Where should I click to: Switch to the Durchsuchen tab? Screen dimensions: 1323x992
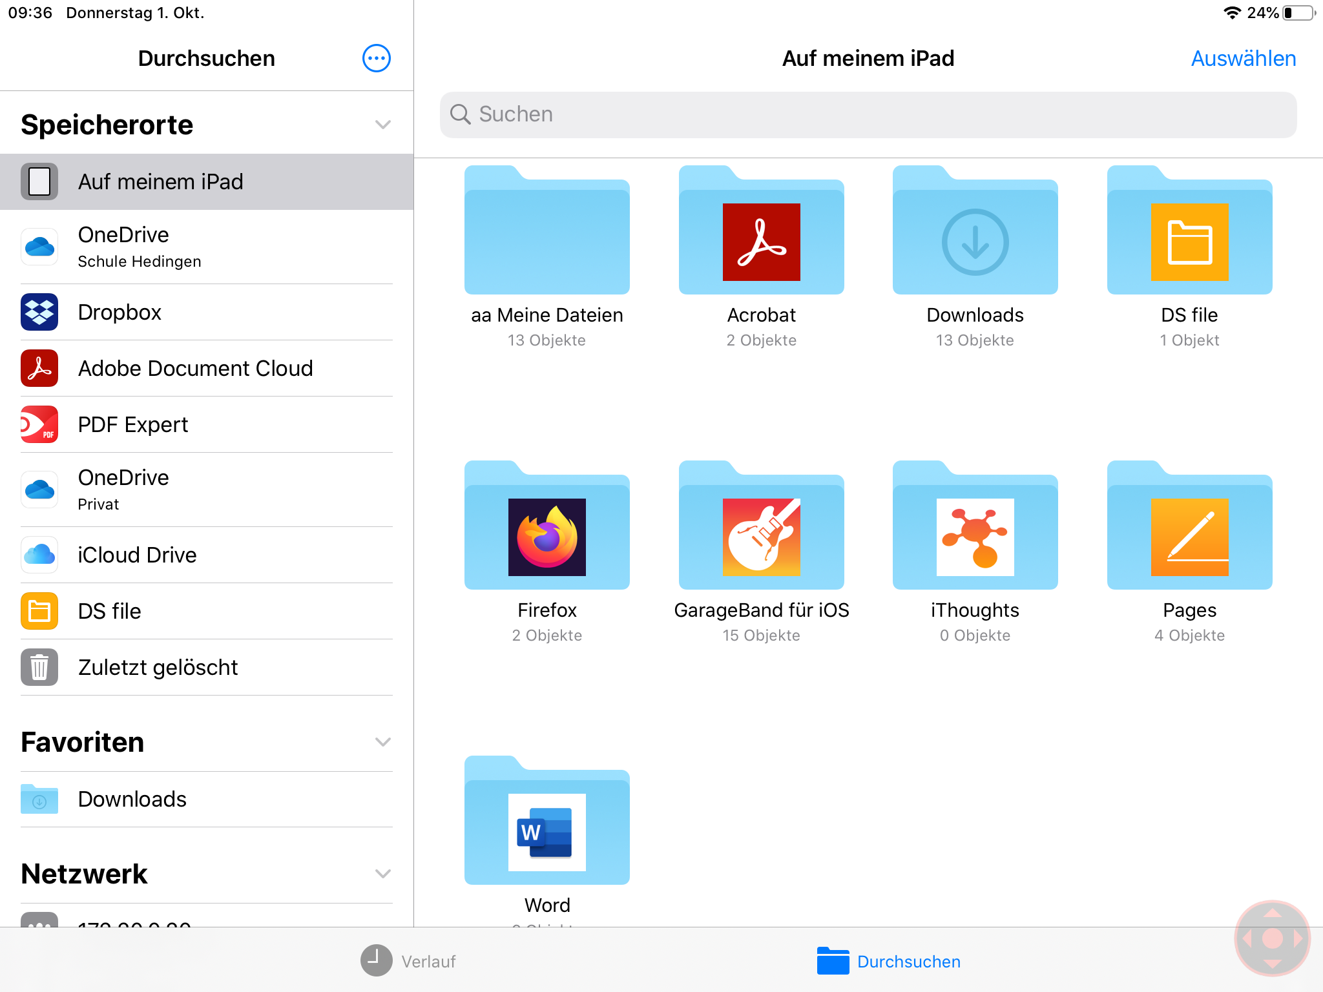(x=888, y=961)
